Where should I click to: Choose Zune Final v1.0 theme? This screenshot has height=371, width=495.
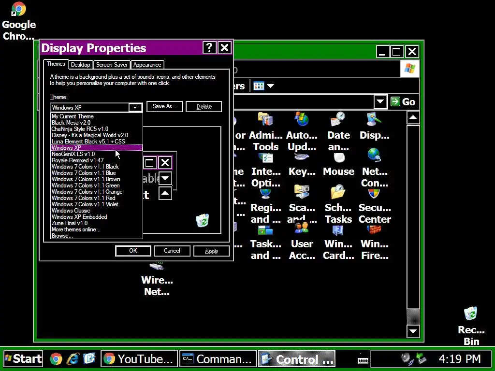(97, 223)
